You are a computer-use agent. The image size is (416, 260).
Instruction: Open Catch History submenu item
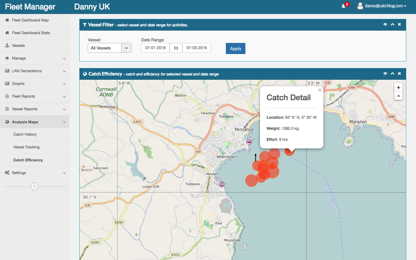pyautogui.click(x=34, y=134)
